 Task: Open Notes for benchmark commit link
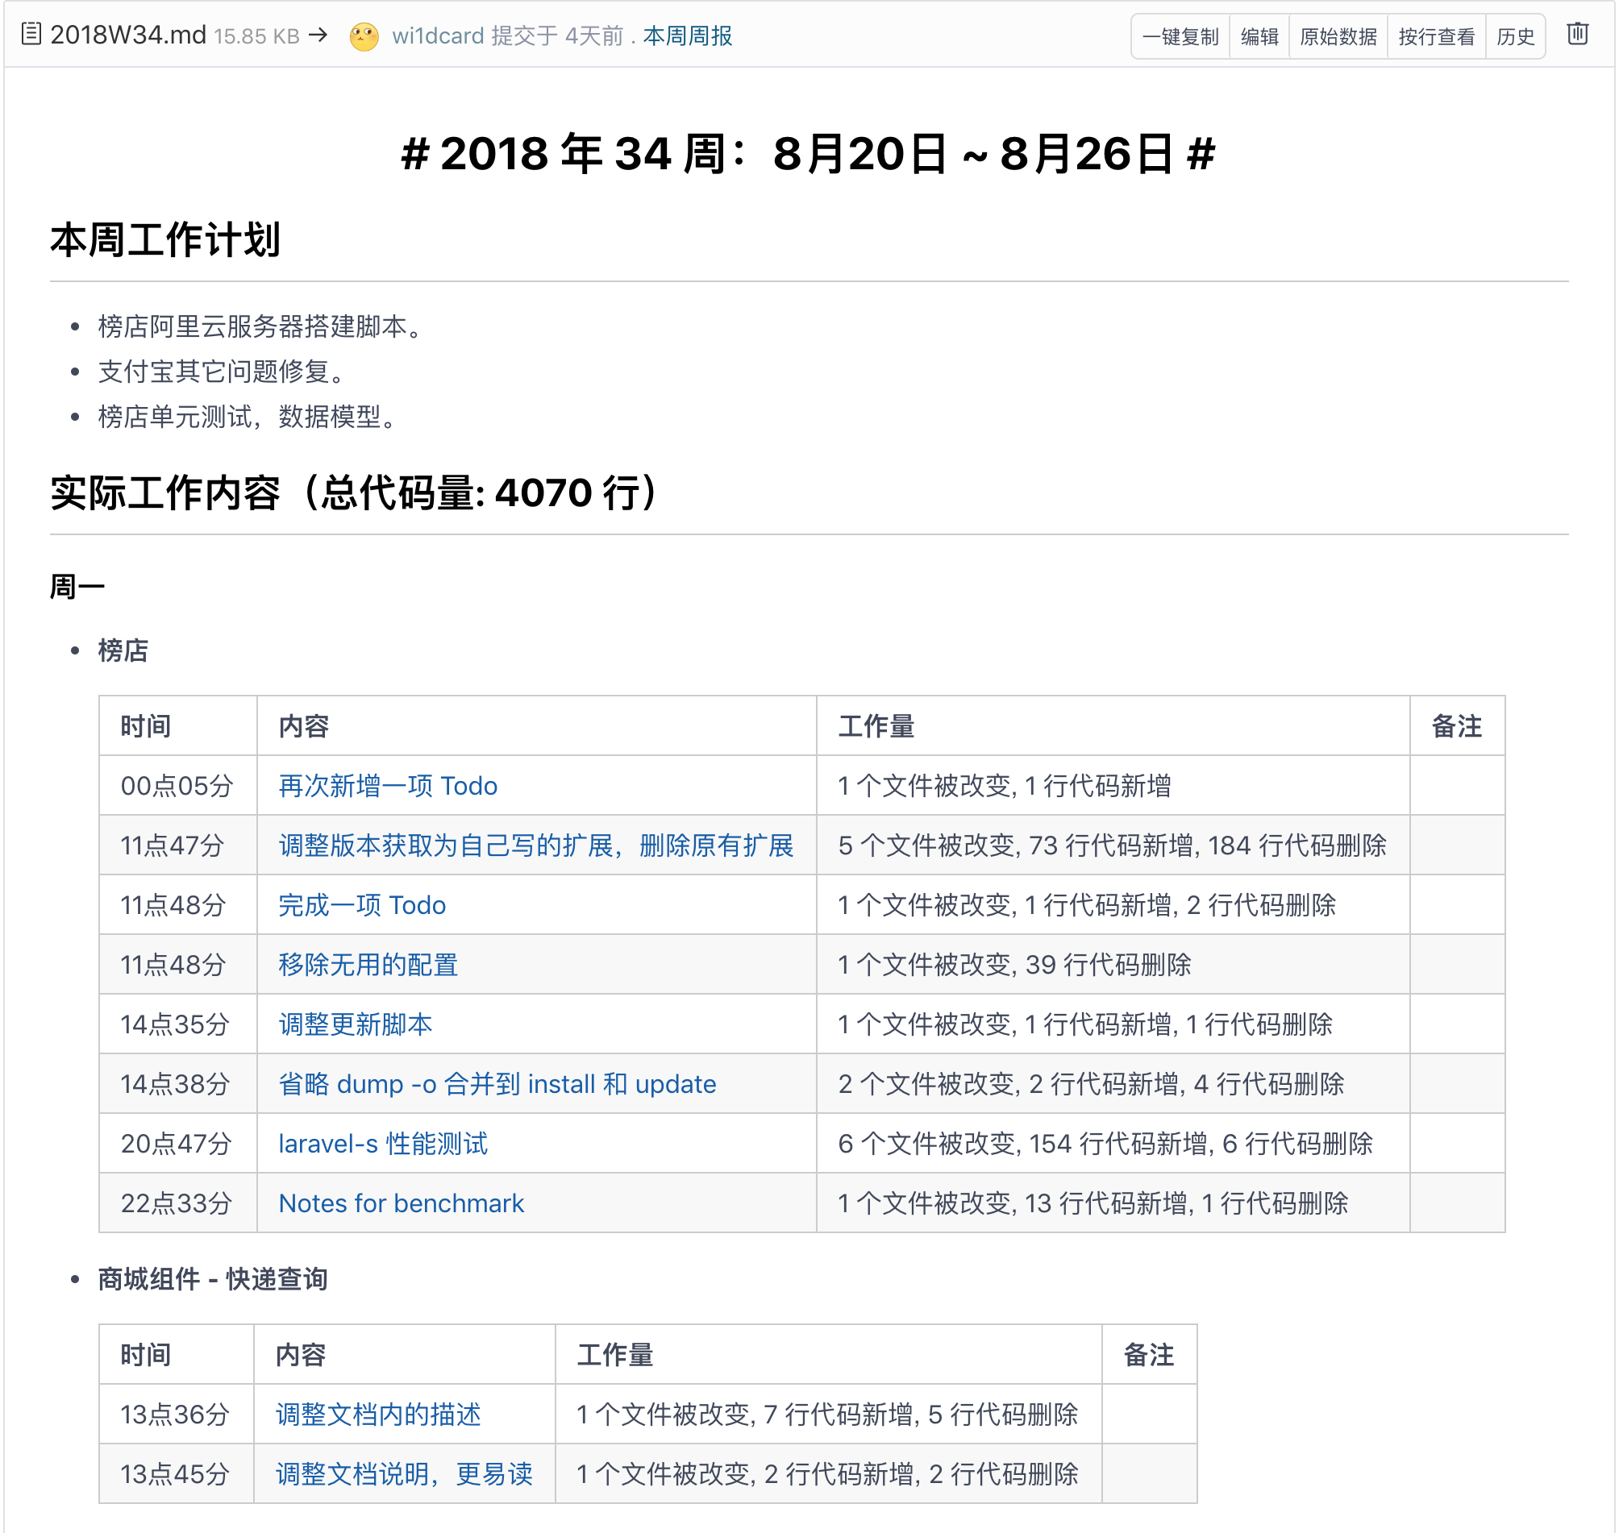401,1203
